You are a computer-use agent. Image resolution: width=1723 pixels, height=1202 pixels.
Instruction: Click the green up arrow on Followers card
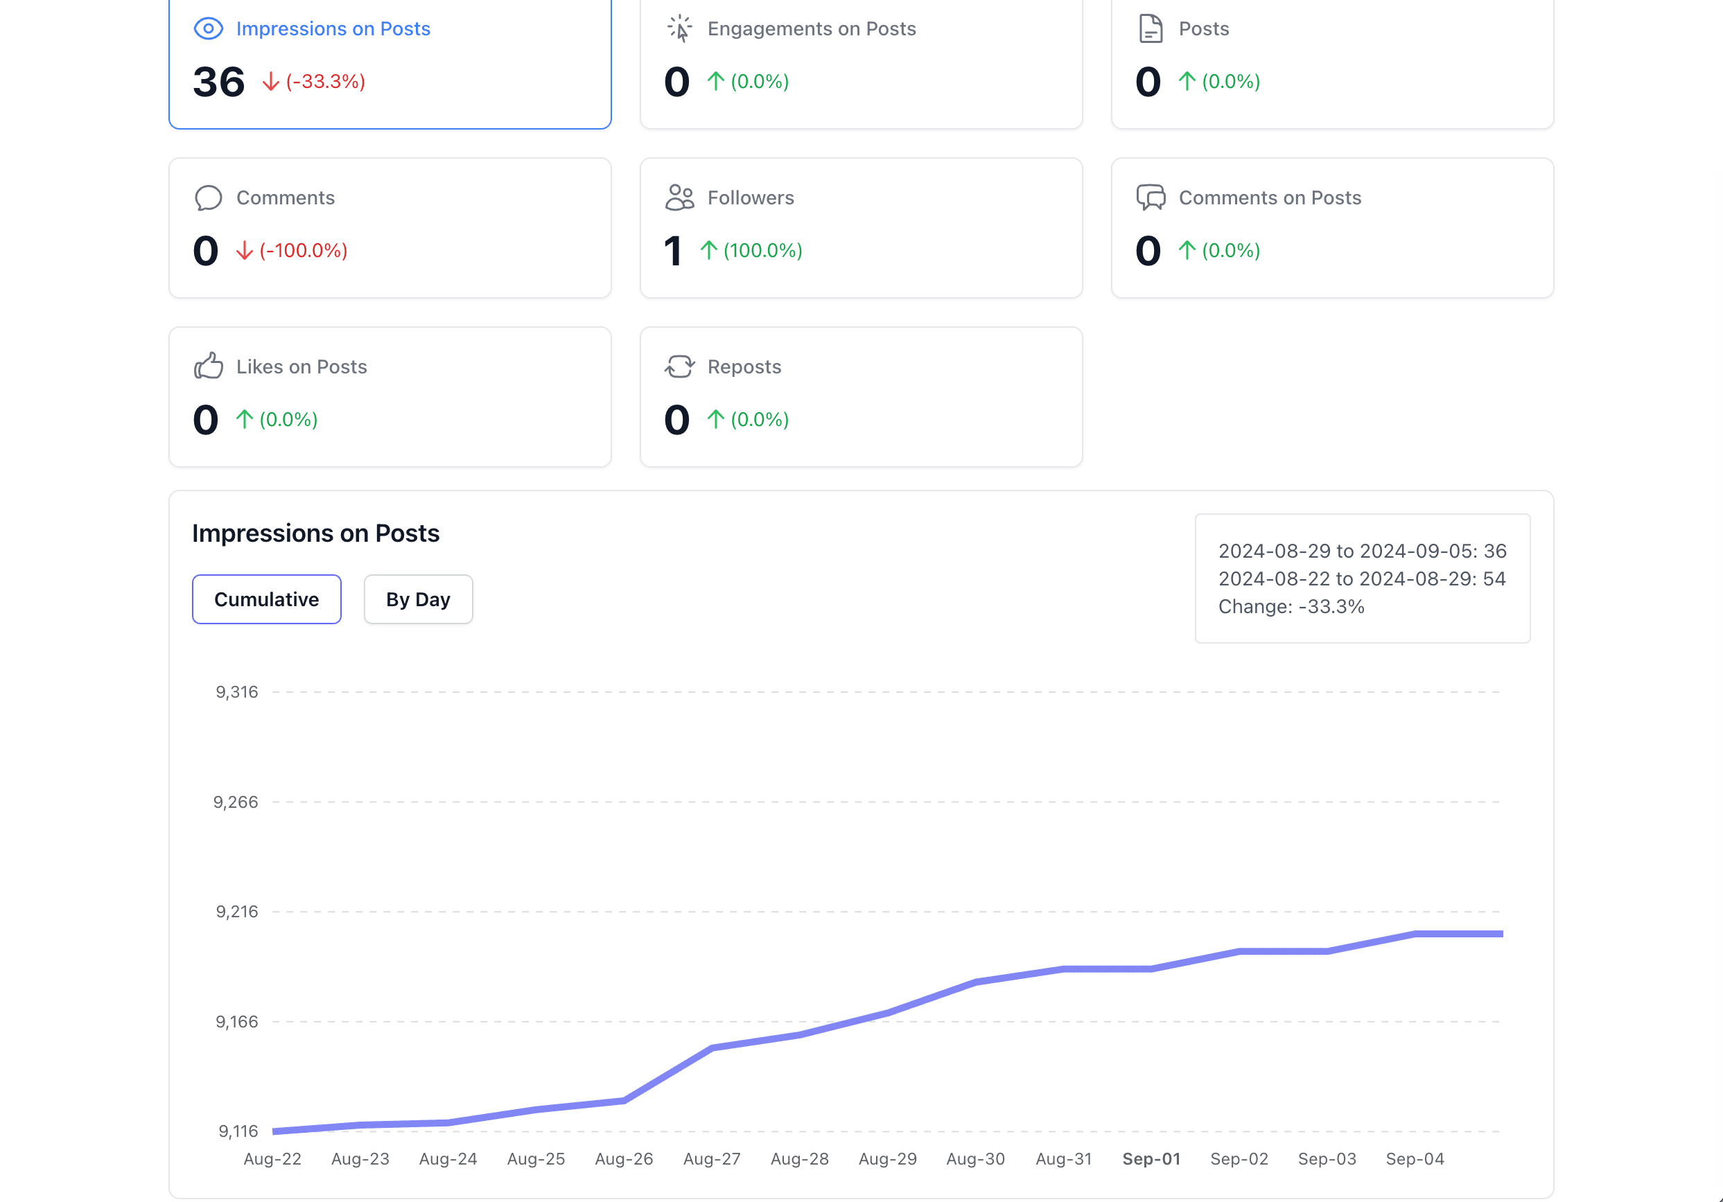[708, 251]
